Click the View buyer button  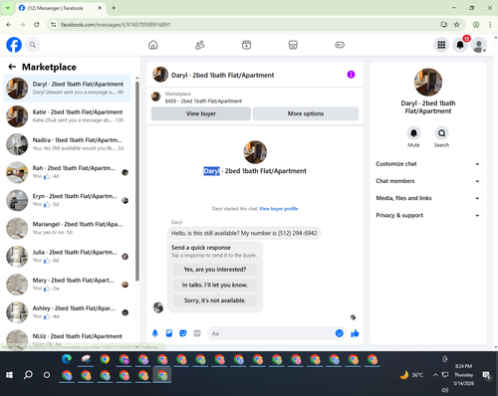tap(201, 113)
